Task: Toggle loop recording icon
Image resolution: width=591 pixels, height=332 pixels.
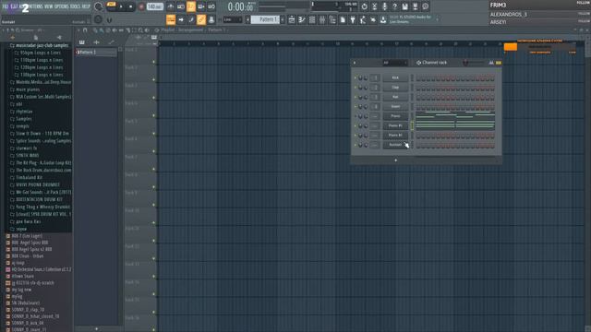Action: click(x=211, y=6)
